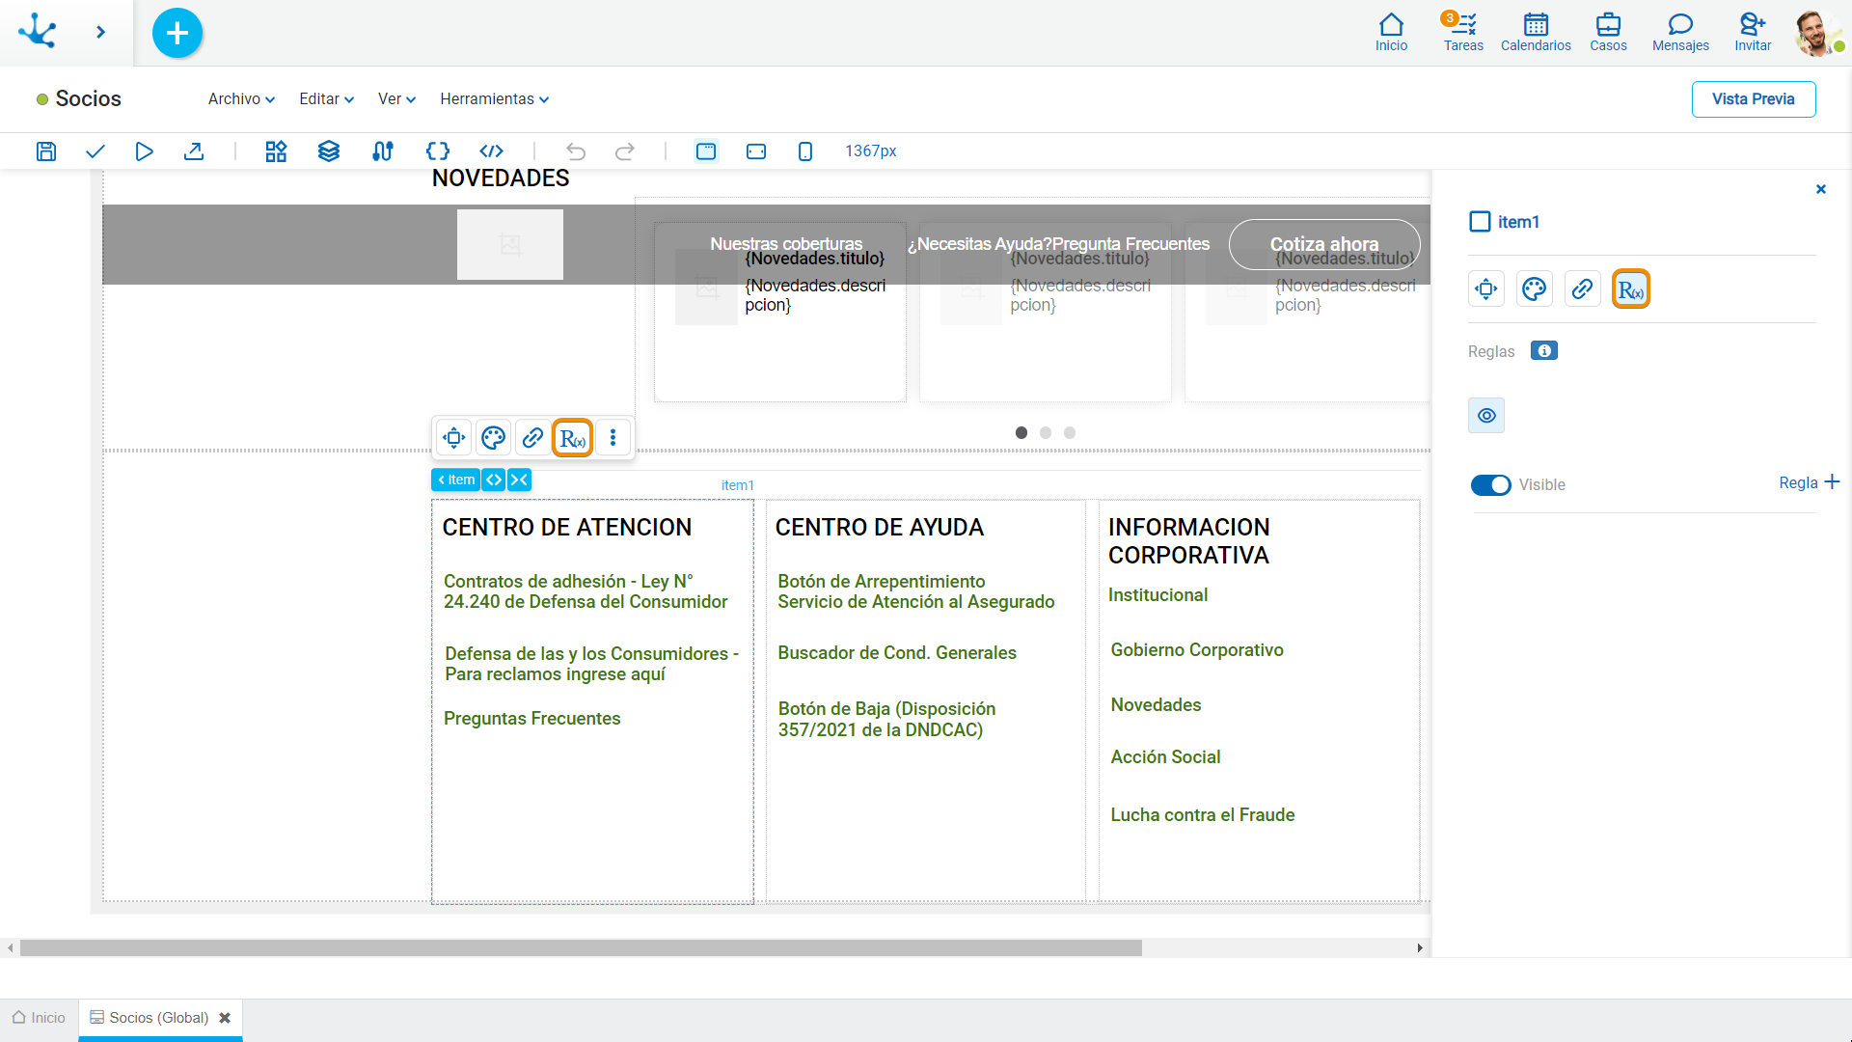Click the checkmark verify icon
Image resolution: width=1852 pixels, height=1042 pixels.
click(x=95, y=151)
